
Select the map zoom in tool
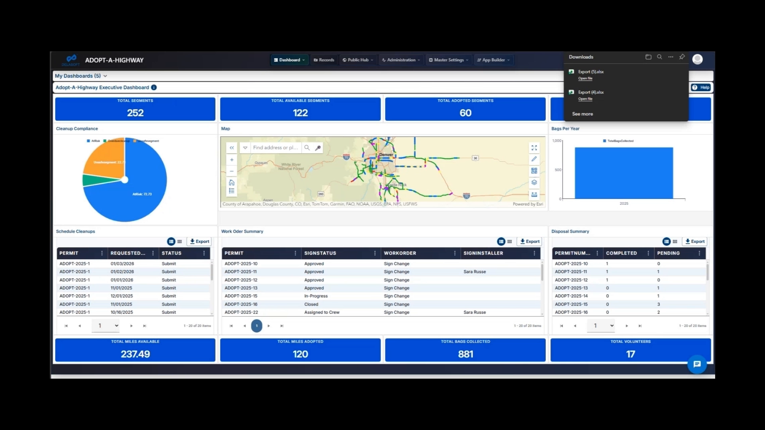tap(231, 159)
